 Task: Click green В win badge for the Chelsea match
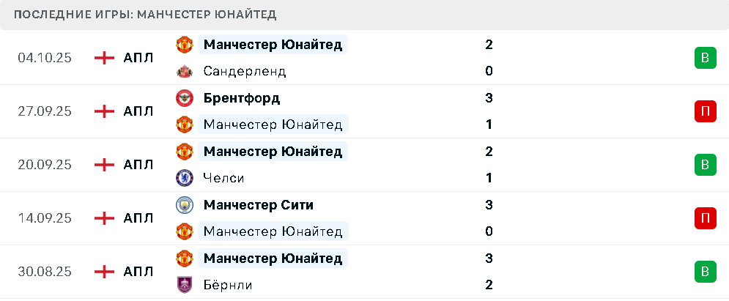[705, 165]
